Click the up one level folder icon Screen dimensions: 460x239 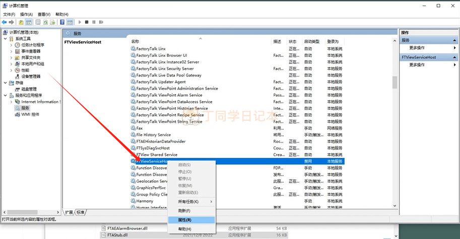(21, 22)
